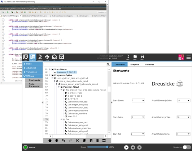Open the I/O tab icon

[x=54, y=57]
